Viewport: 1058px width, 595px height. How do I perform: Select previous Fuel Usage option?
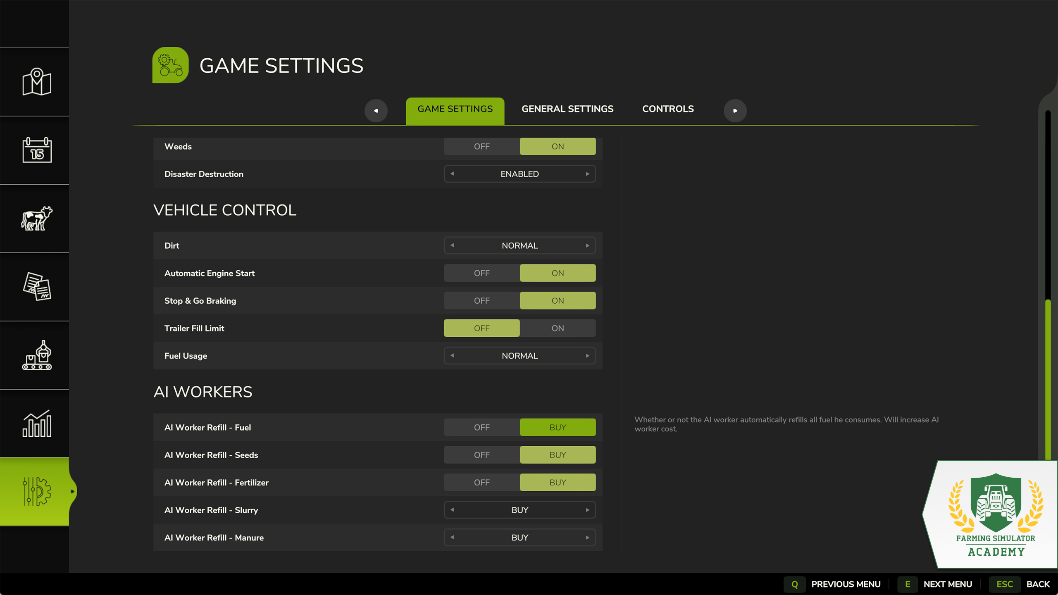point(452,356)
